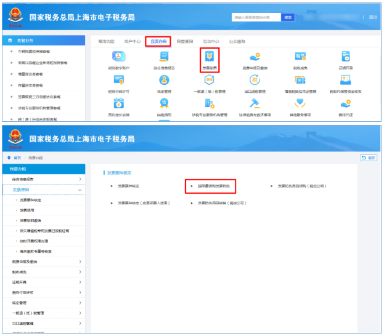Viewport: 384px width, 336px height.
Task: Click 首页 breadcrumb link
Action: (x=17, y=158)
